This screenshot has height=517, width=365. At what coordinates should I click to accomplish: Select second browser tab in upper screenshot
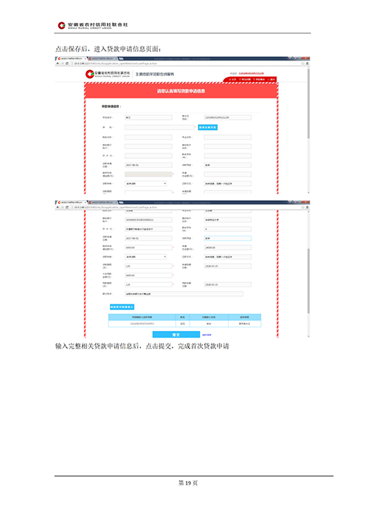pos(102,58)
